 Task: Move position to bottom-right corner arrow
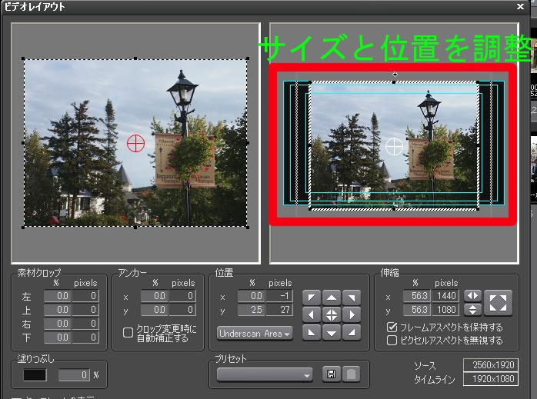click(352, 332)
